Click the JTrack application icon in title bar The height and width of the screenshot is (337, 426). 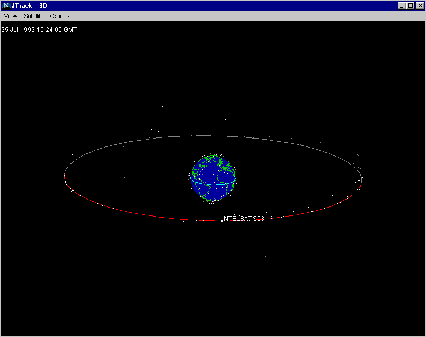6,5
